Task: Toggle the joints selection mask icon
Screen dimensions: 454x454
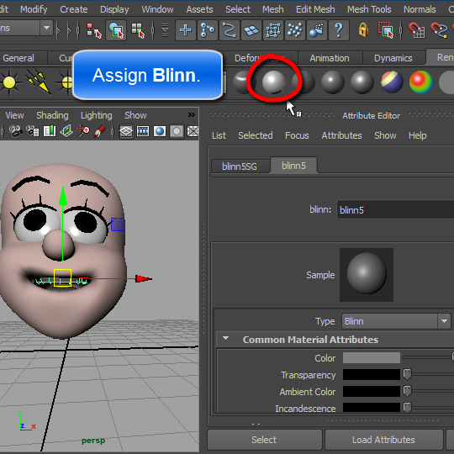Action: click(x=208, y=30)
